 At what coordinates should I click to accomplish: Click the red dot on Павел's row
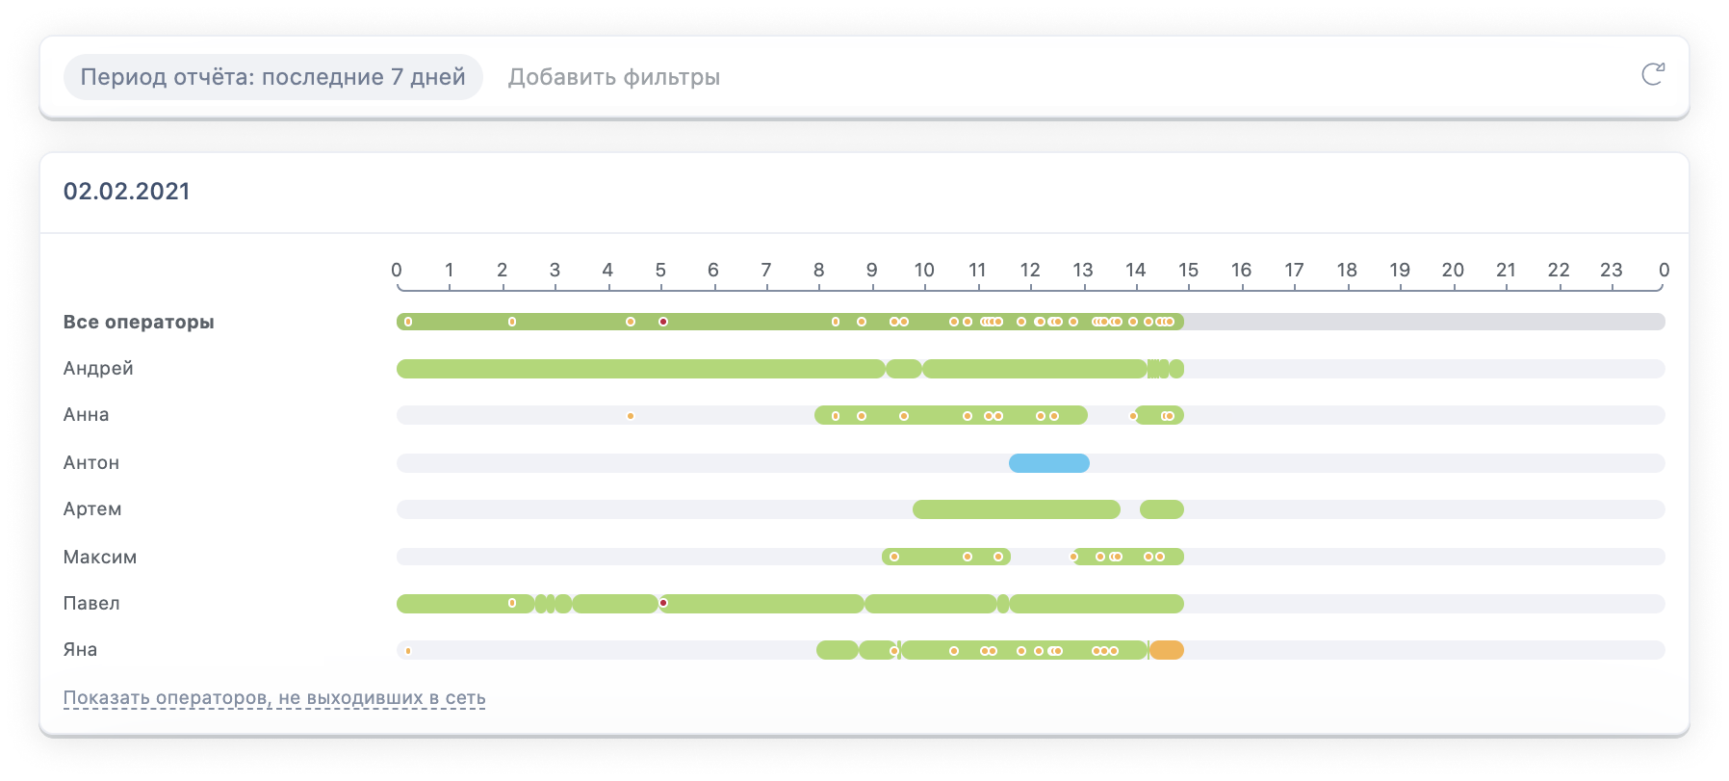663,603
